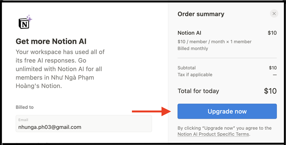286x145 pixels.
Task: Click the tax dash value
Action: [x=275, y=75]
